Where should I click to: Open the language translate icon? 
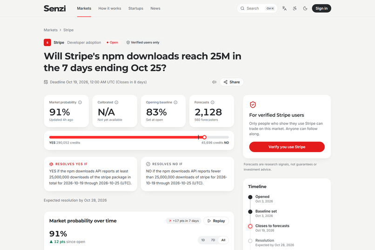[284, 8]
